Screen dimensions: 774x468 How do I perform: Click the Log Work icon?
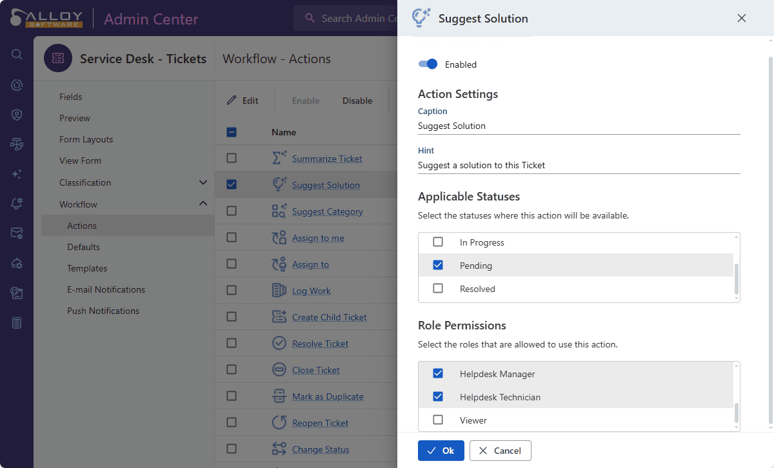coord(279,291)
